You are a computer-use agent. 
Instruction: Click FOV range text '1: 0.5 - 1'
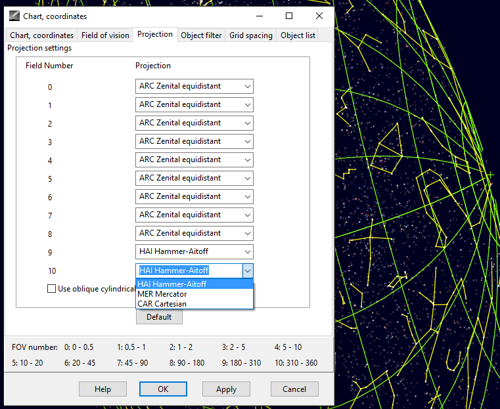coord(131,347)
